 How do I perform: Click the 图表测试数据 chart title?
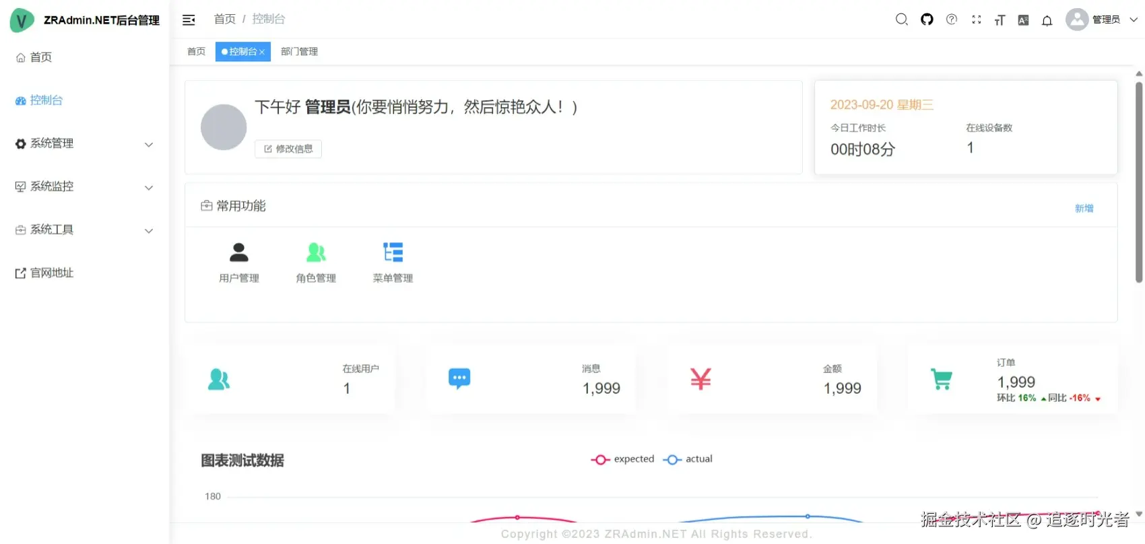242,461
